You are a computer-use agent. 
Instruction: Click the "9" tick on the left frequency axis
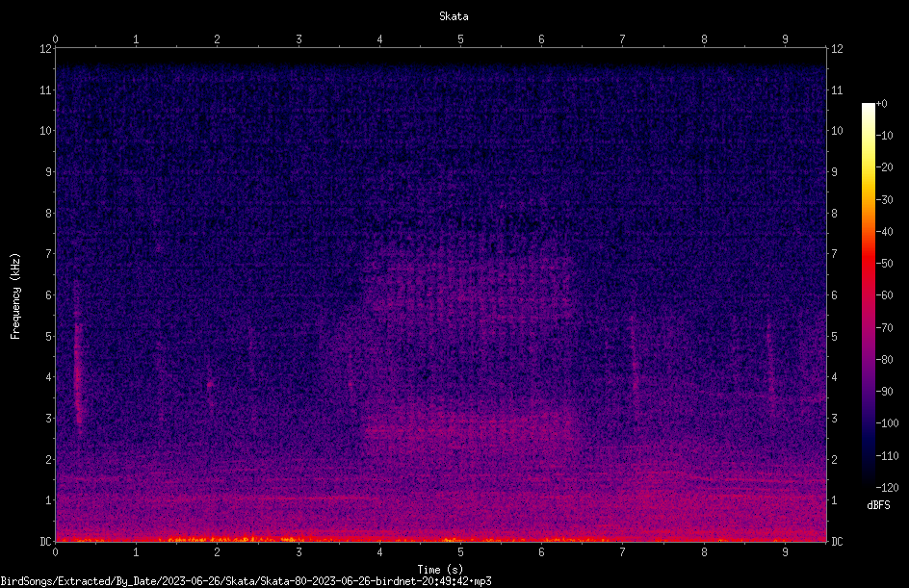coord(48,172)
